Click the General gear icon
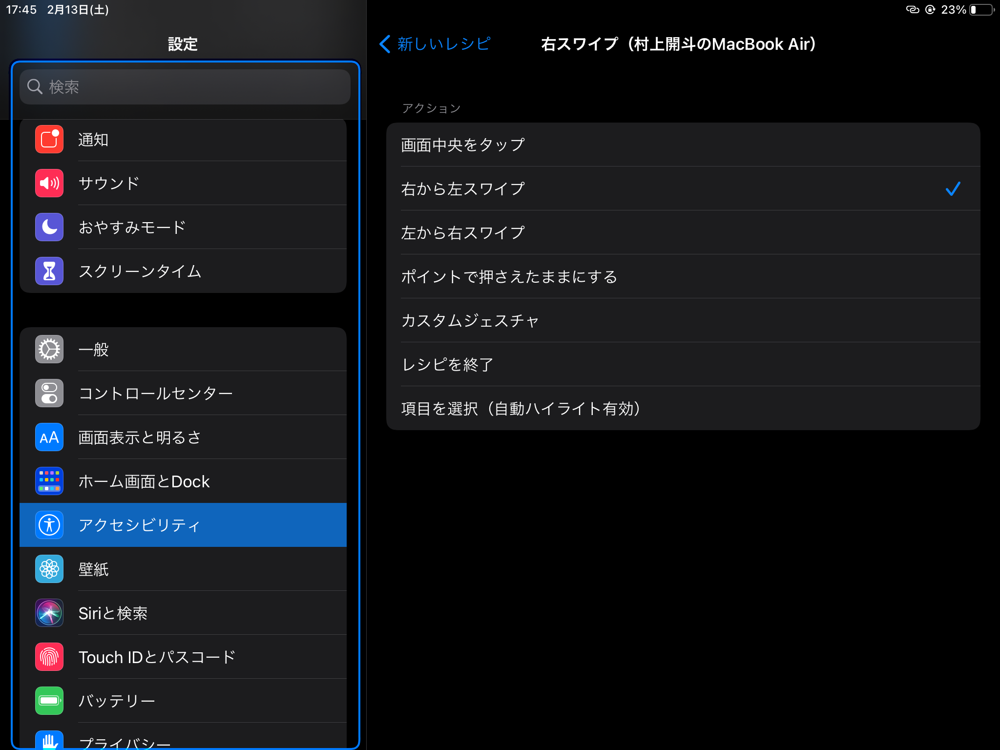Viewport: 1000px width, 750px height. pos(49,349)
